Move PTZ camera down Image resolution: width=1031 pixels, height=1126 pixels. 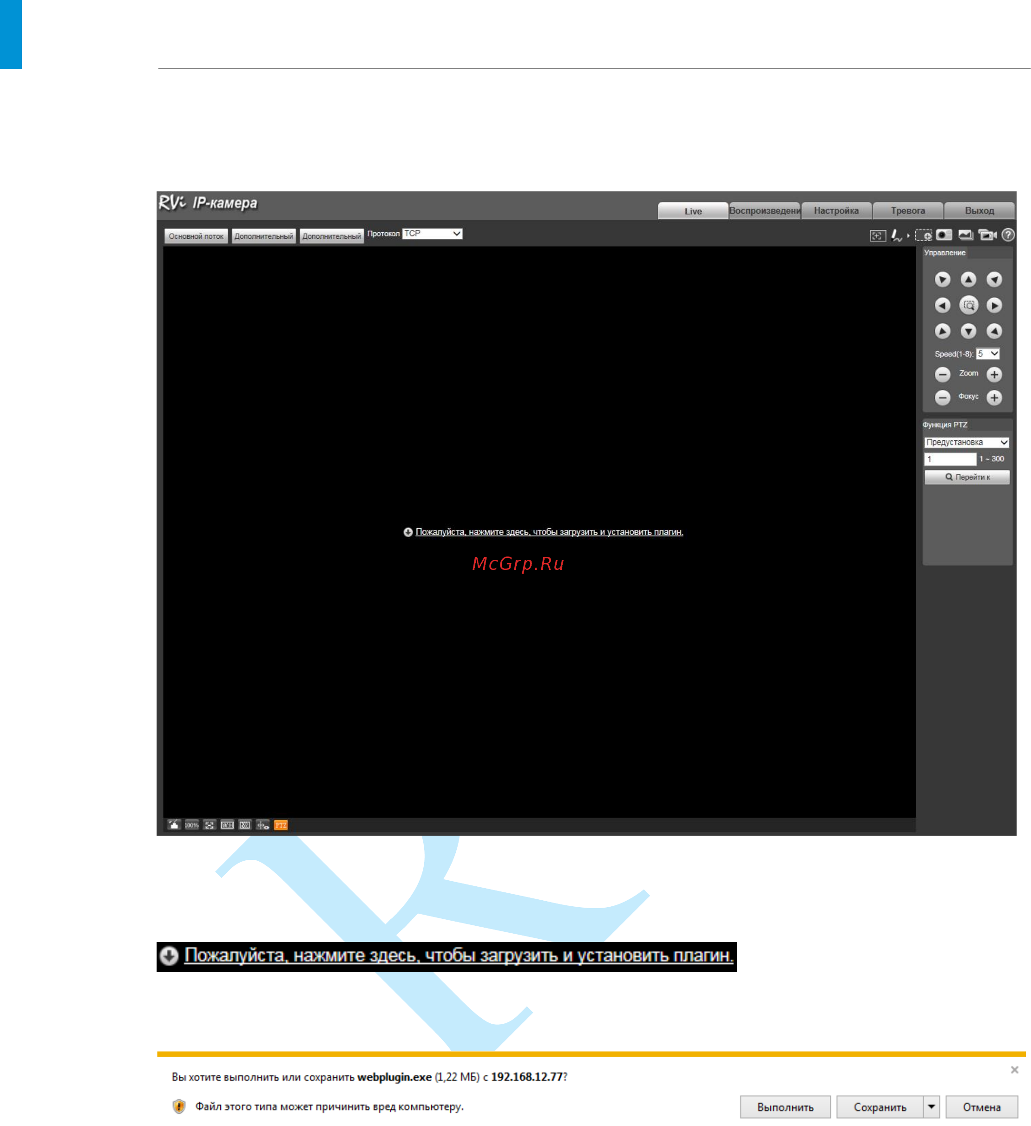[968, 331]
